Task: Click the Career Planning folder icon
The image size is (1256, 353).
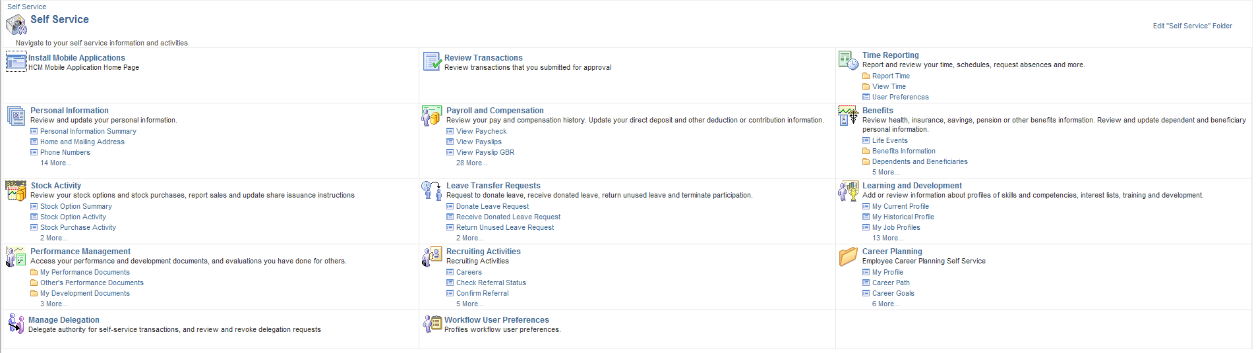Action: click(848, 256)
